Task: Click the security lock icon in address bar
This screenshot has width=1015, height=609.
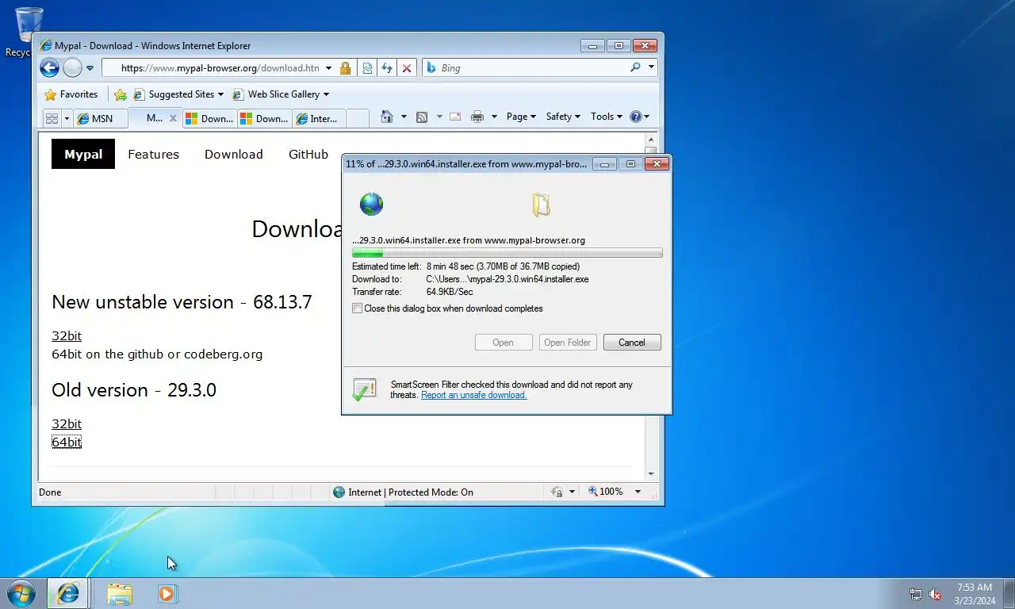Action: [x=345, y=68]
